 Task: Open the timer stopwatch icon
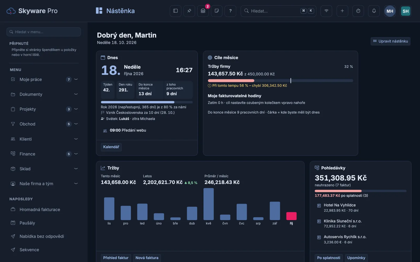click(x=358, y=11)
